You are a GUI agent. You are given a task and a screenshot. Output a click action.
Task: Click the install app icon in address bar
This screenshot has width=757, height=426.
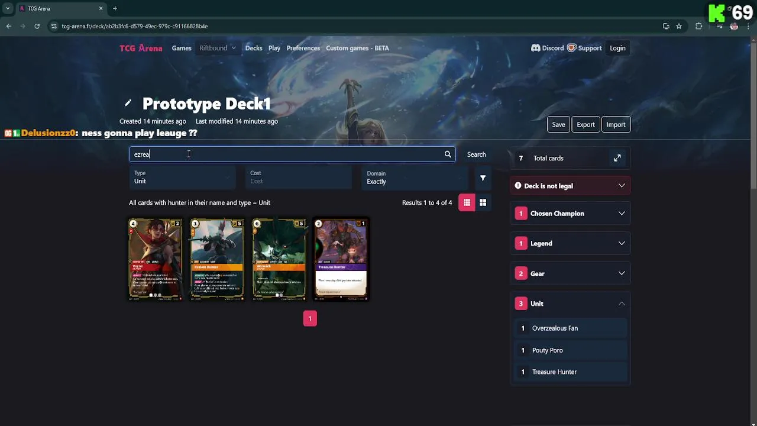coord(666,26)
